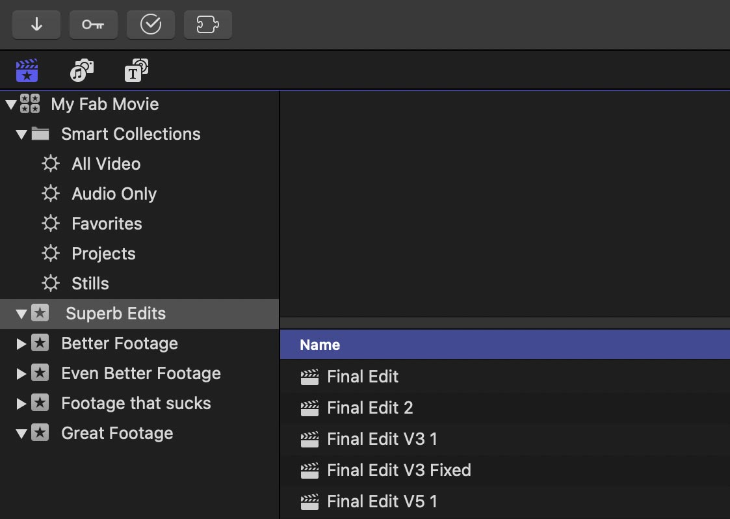730x519 pixels.
Task: Click the Extensions puzzle-piece button
Action: point(207,24)
